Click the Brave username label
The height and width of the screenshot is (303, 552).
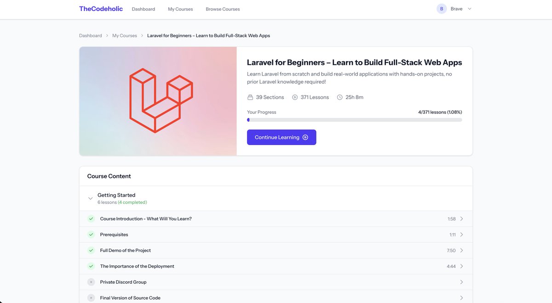click(x=456, y=9)
